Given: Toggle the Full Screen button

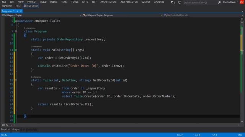Looking at the screenshot, I should click(x=31, y=6).
